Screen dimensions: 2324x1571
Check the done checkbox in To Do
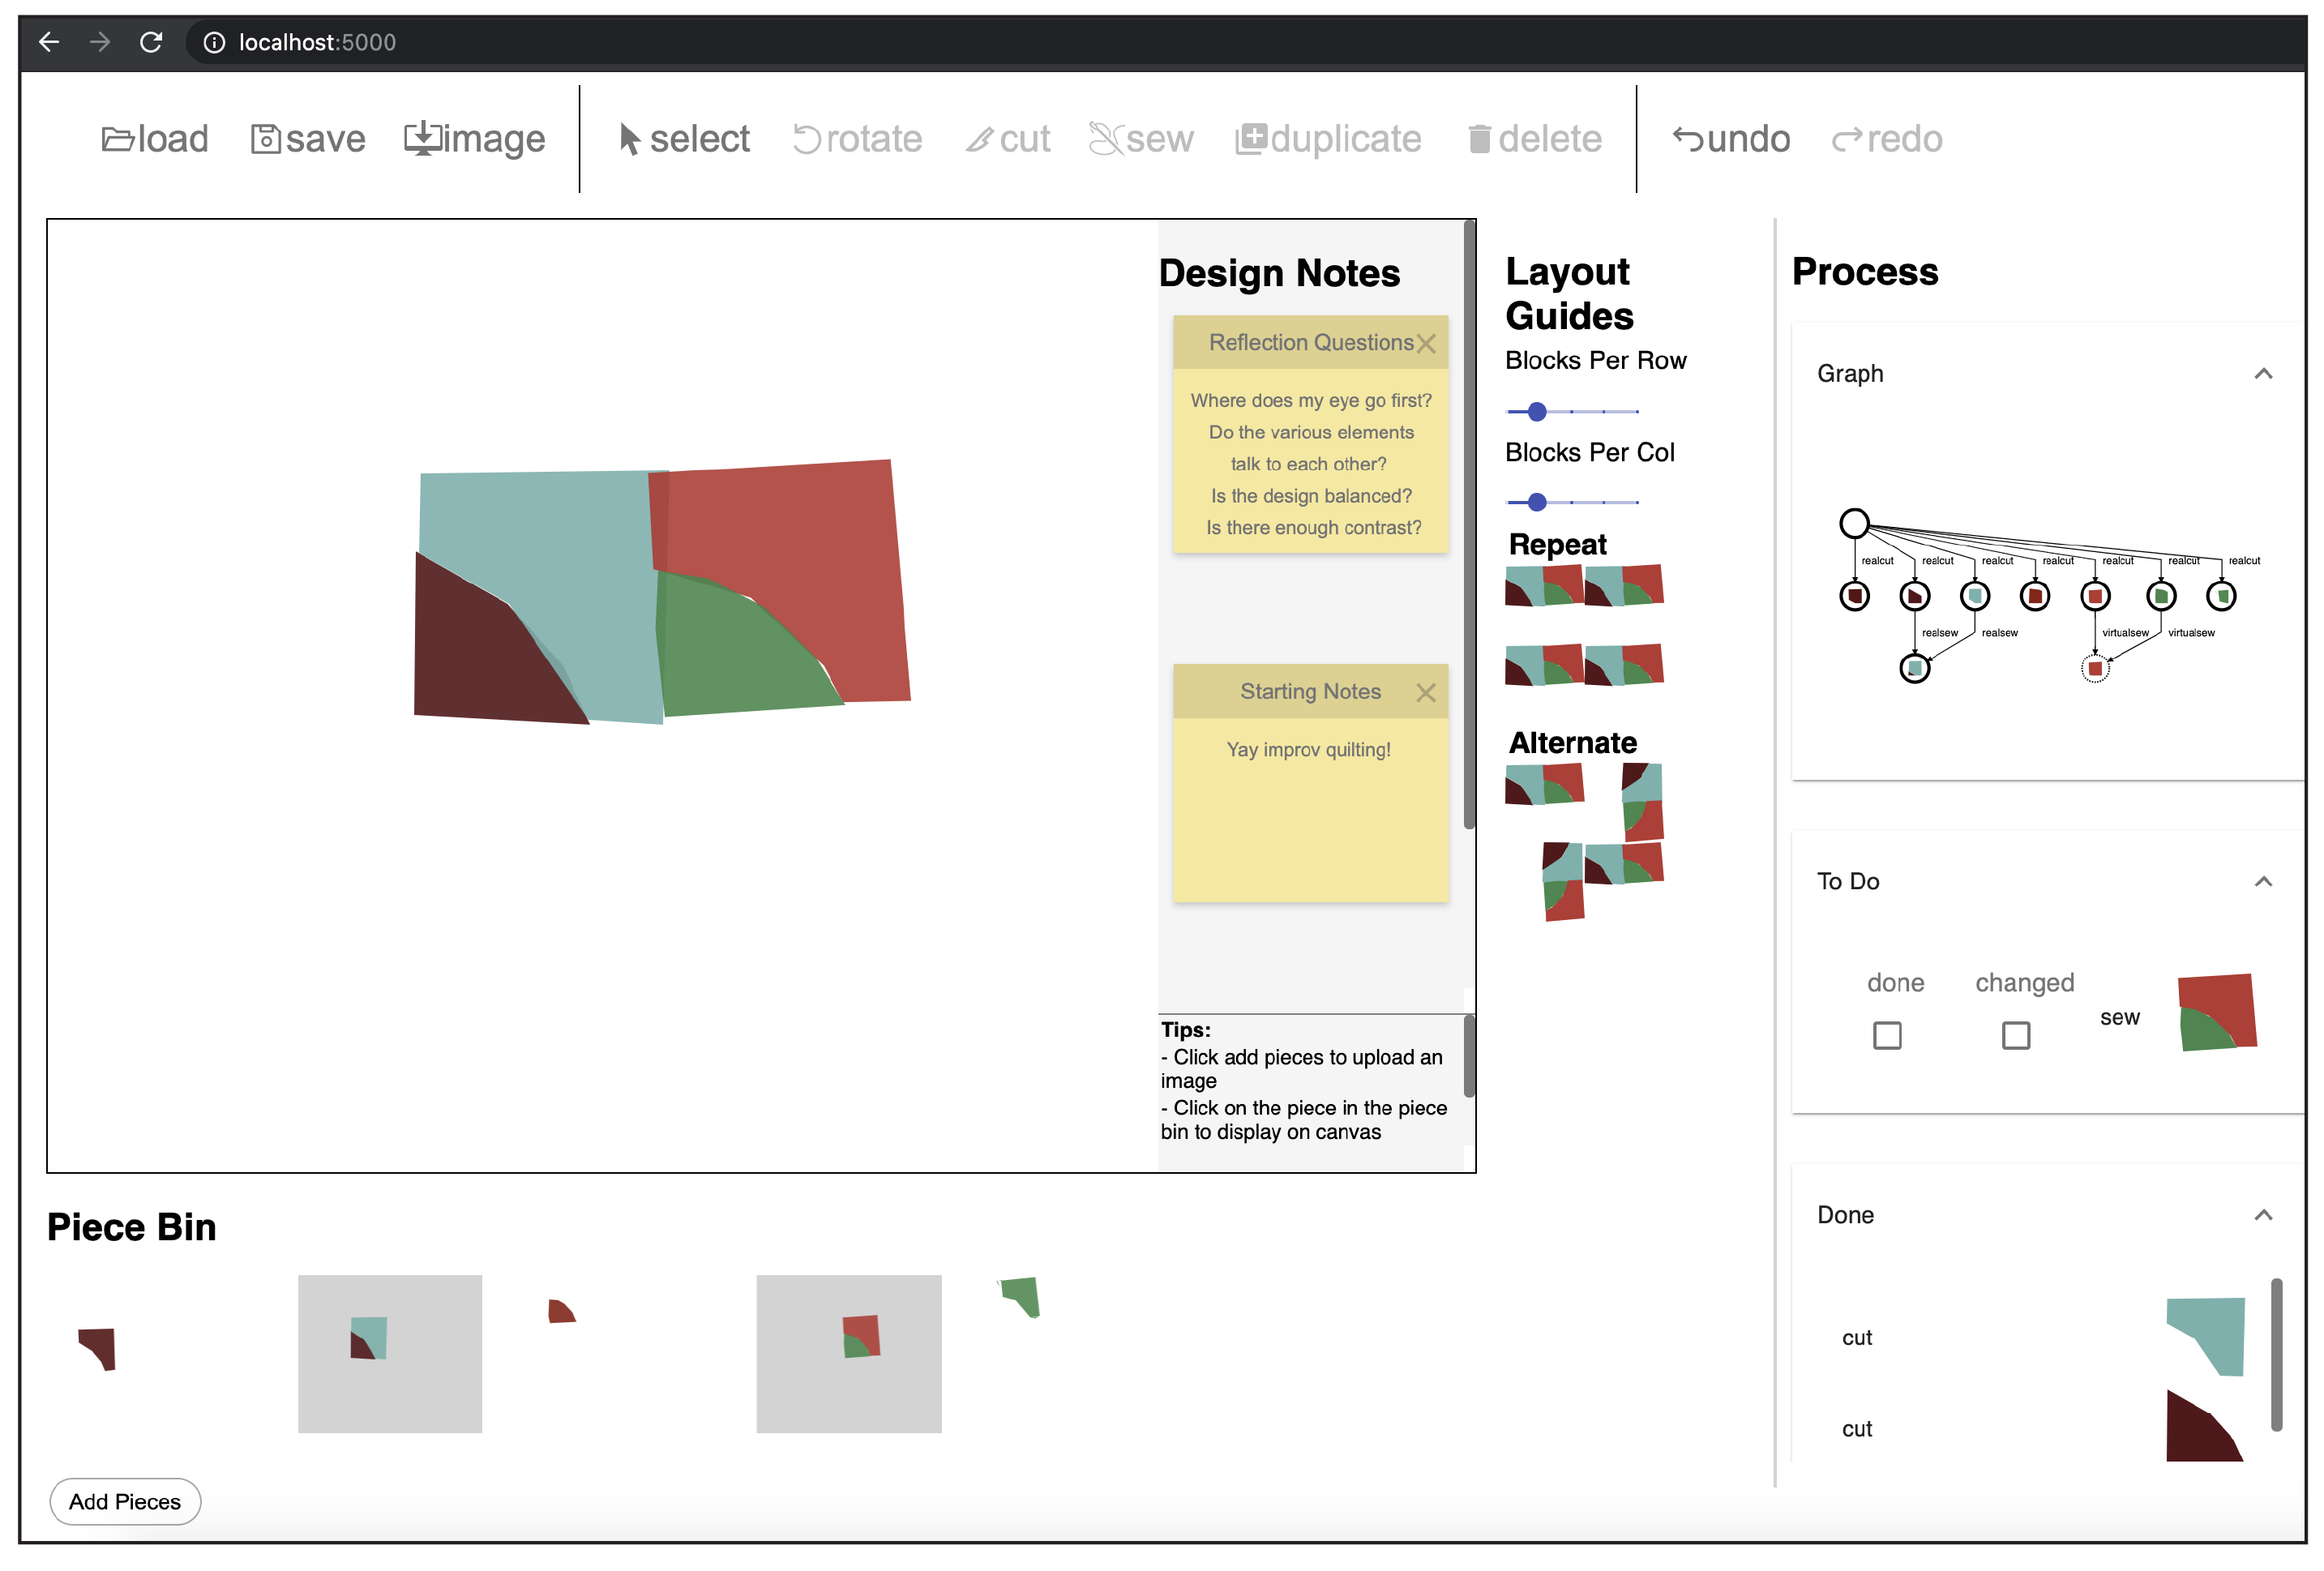pyautogui.click(x=1887, y=1035)
